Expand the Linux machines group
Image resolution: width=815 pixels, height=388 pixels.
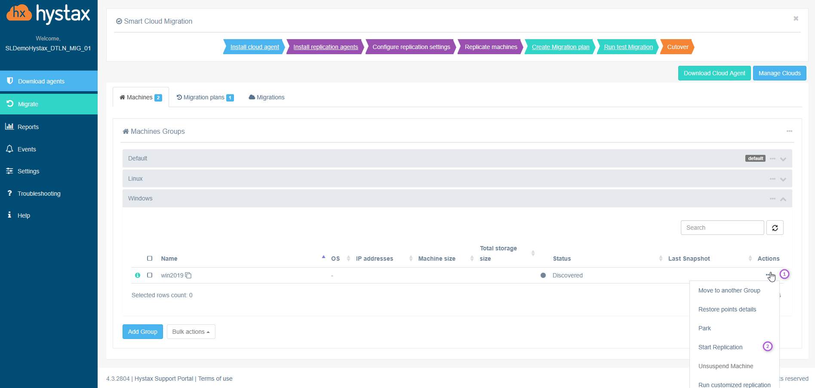click(783, 179)
